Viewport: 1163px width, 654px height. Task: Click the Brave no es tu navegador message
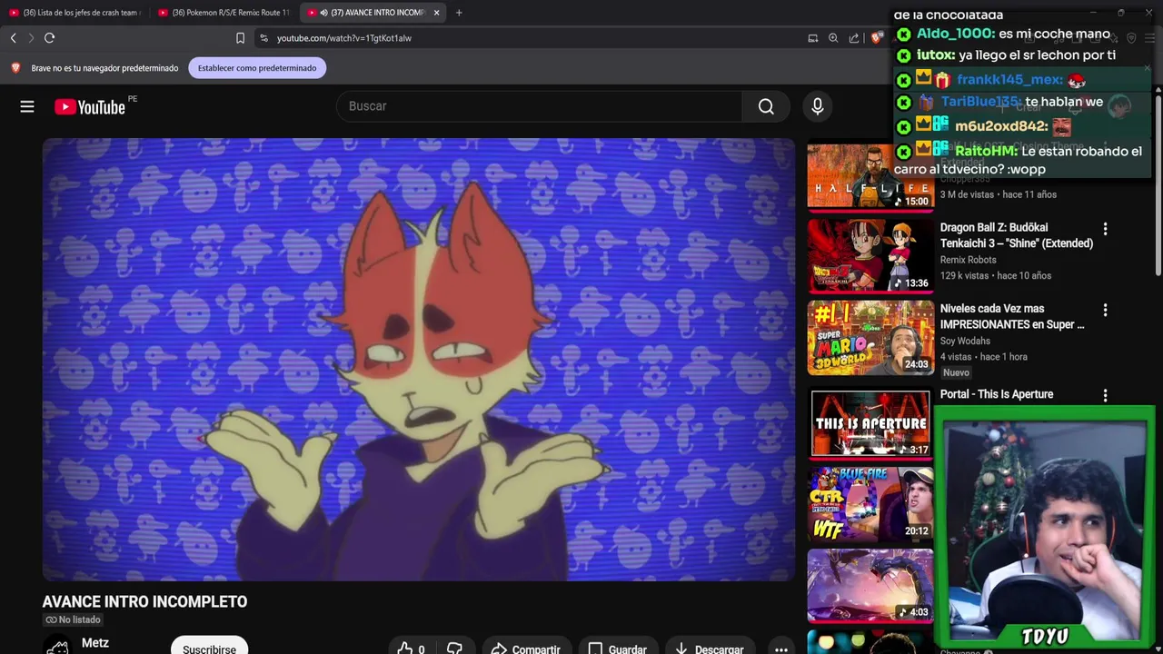104,68
